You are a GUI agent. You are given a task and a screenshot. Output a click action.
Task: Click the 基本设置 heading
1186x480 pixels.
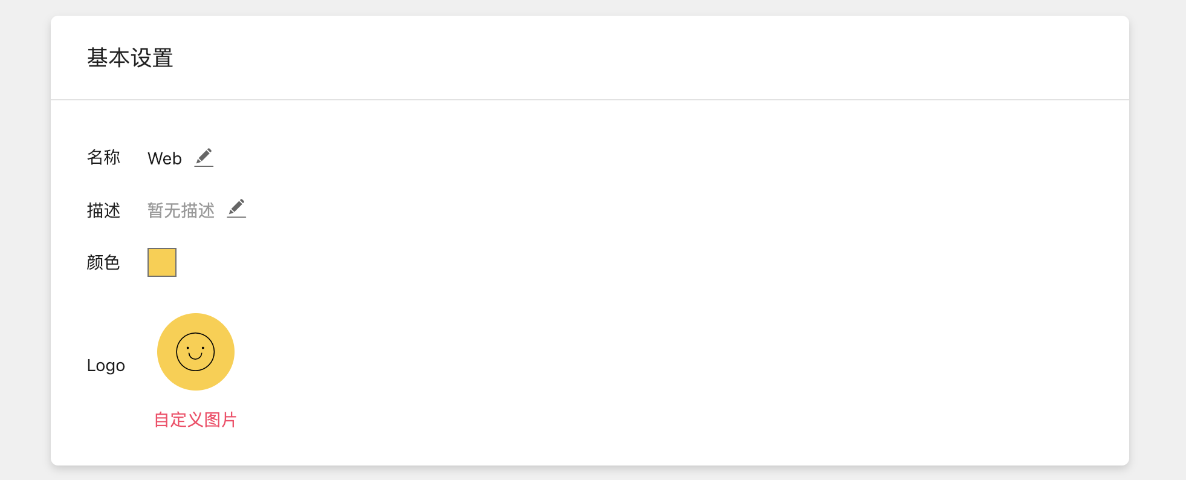(130, 58)
